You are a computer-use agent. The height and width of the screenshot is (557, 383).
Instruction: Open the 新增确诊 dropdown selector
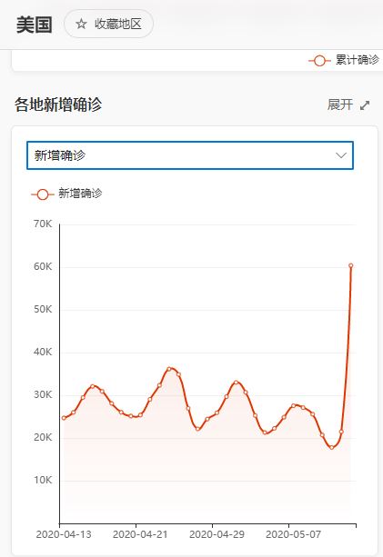[x=190, y=155]
